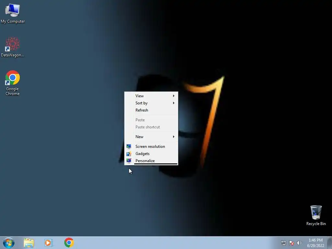Click the 'DataWagon...' label text
Screen dimensions: 332x249
pyautogui.click(x=13, y=55)
